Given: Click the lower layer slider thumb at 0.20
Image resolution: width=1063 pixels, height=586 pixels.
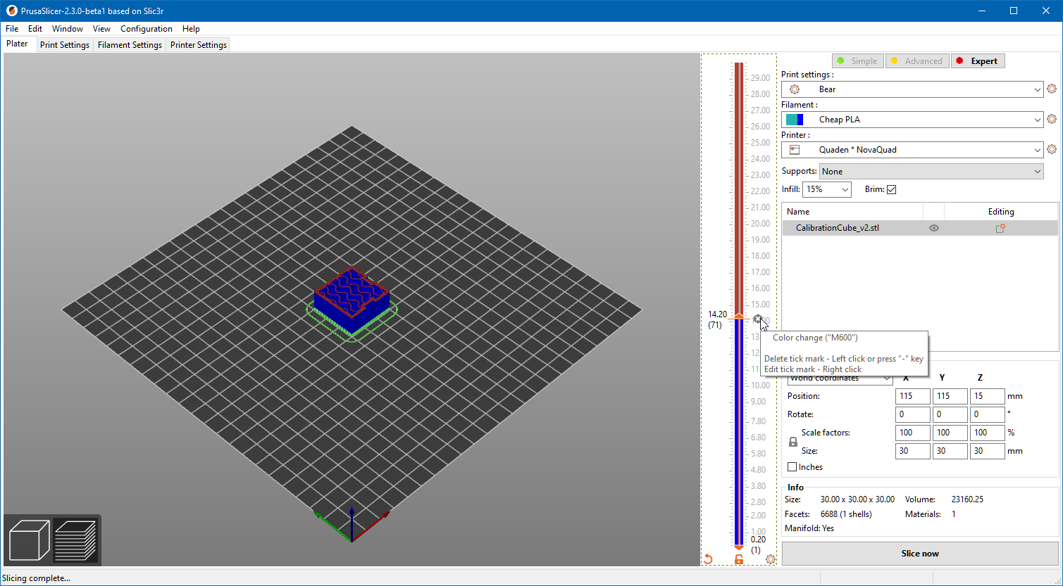Looking at the screenshot, I should tap(739, 547).
